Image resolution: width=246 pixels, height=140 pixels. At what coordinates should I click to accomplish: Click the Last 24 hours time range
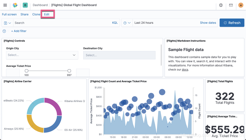[x=144, y=23]
